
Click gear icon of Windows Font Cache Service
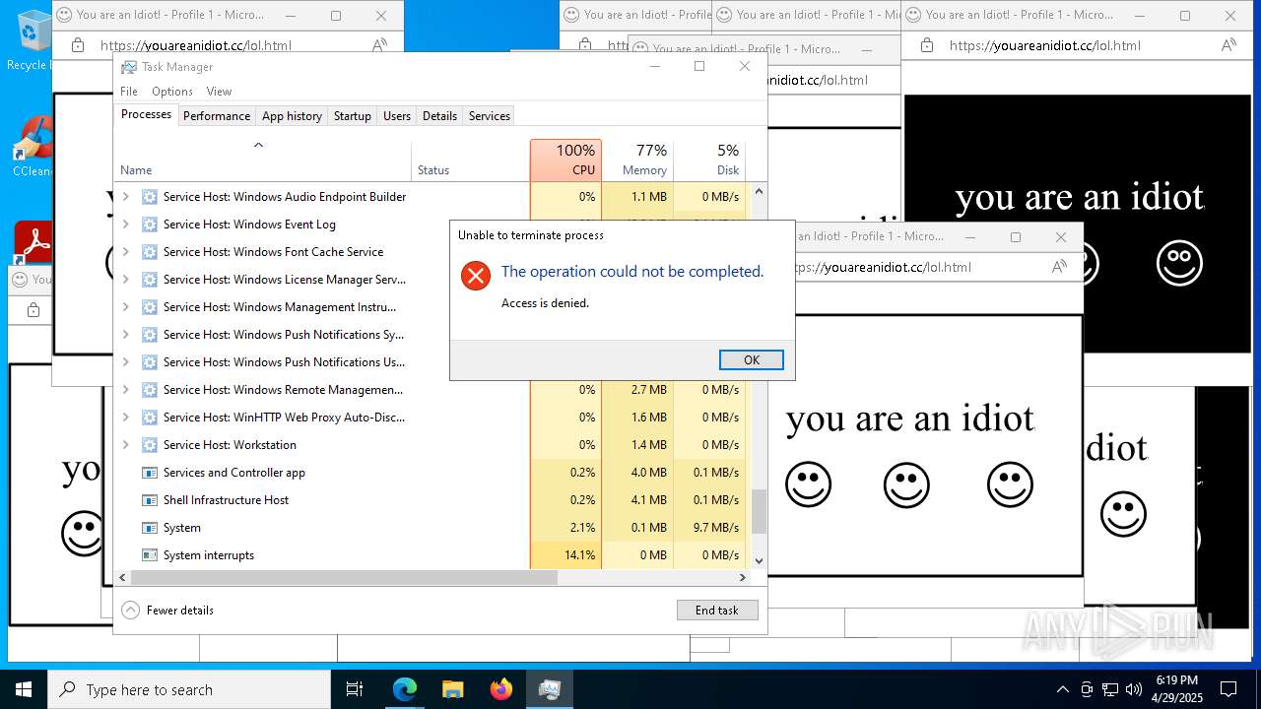(x=150, y=252)
